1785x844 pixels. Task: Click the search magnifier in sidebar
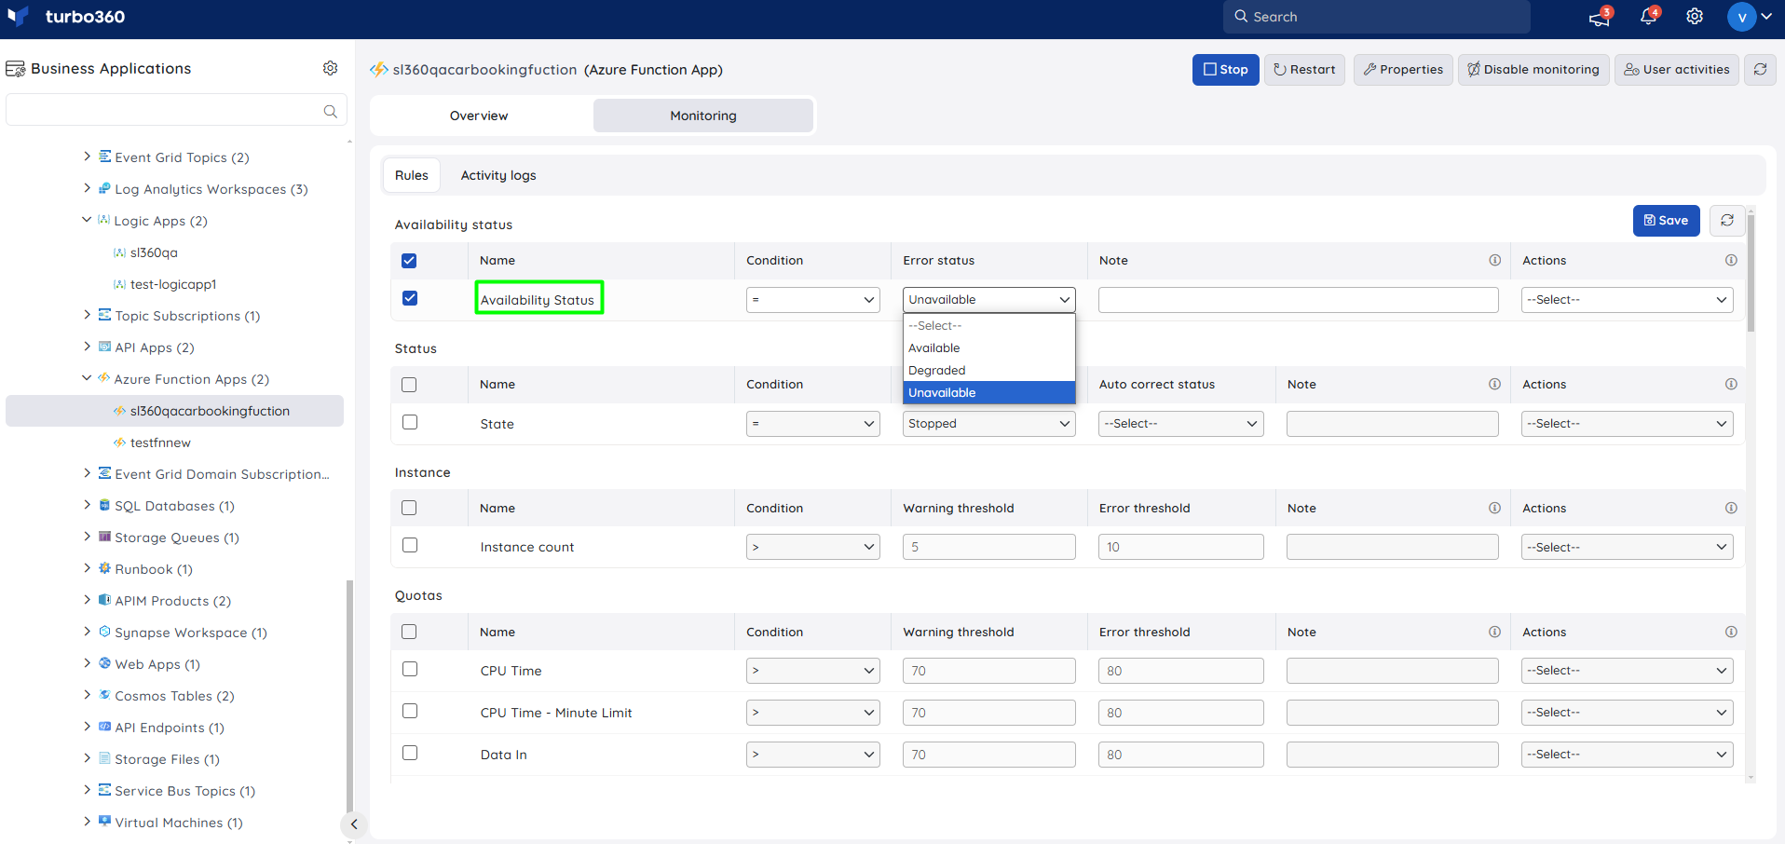[x=330, y=111]
